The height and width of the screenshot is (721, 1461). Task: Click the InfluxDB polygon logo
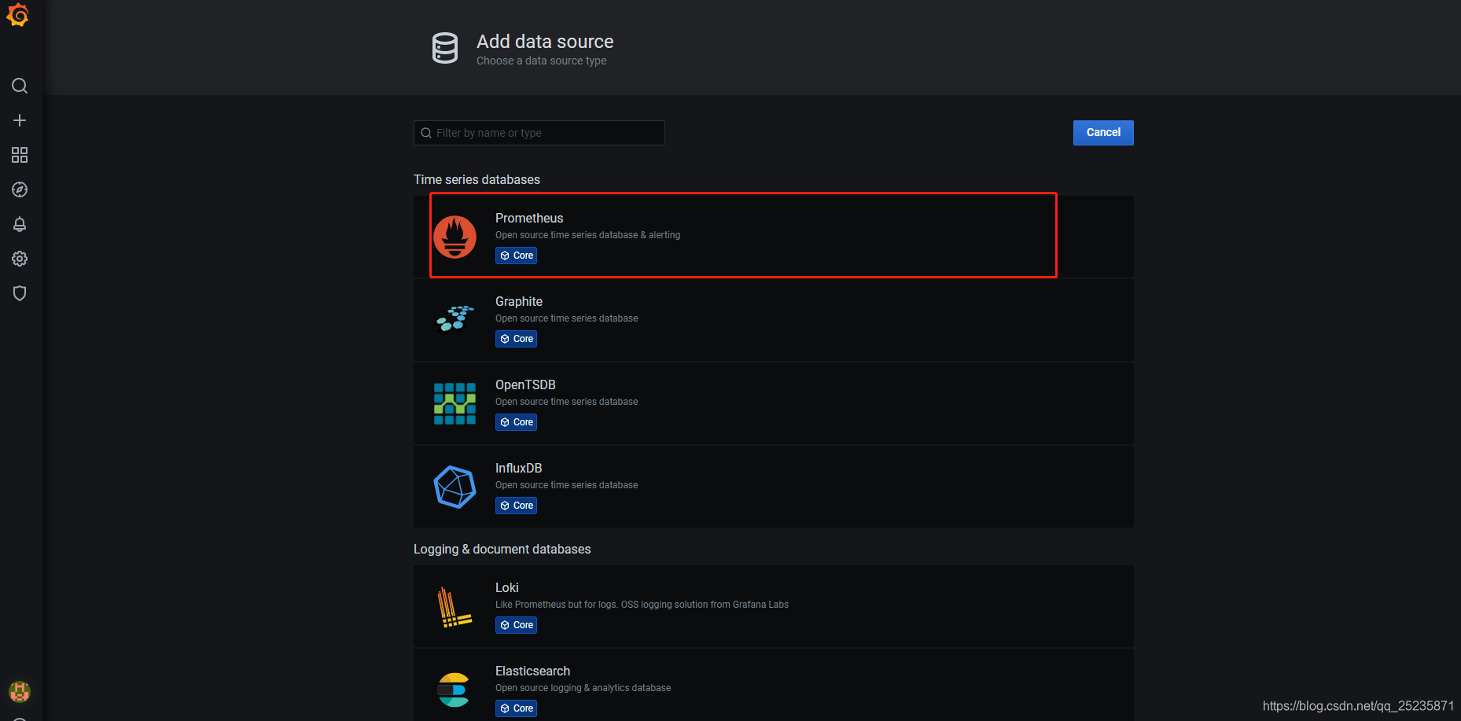point(454,487)
